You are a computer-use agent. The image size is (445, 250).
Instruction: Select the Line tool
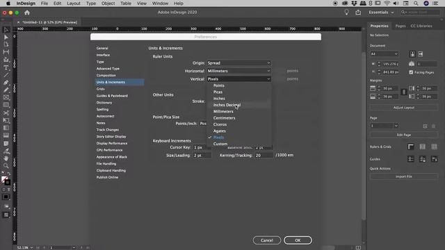click(6, 75)
